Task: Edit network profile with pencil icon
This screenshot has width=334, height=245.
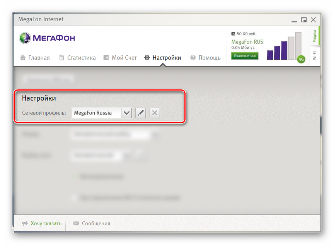Action: click(x=141, y=113)
